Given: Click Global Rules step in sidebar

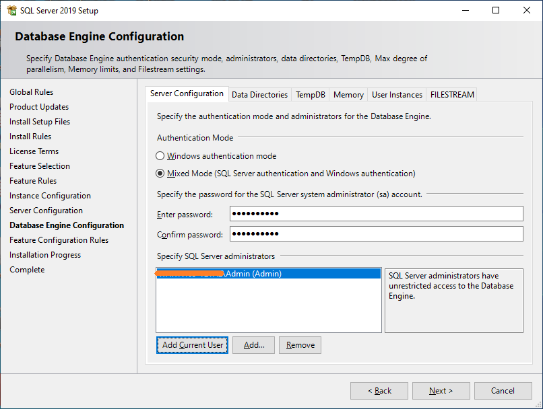Looking at the screenshot, I should coord(32,92).
